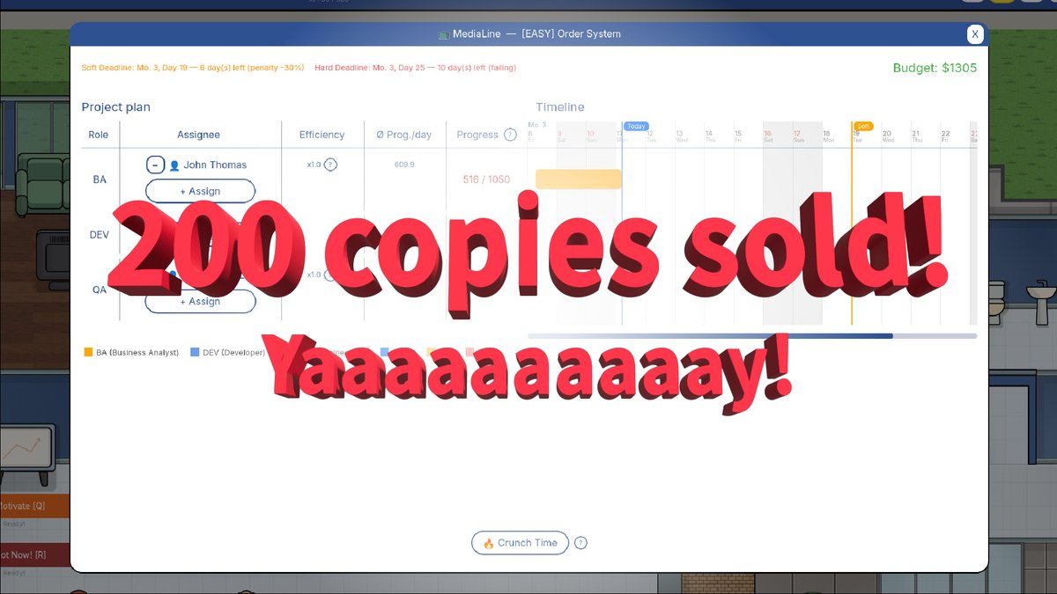Click the timeline horizontal scrollbar
The height and width of the screenshot is (594, 1057).
point(752,335)
